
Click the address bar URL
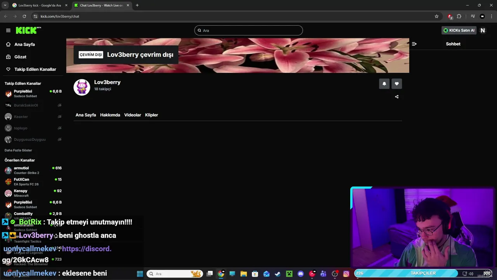[60, 16]
